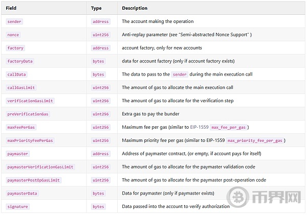Click the paymasterVerificationGasLimit field tag
Viewport: 307px width, 215px height.
(40, 167)
